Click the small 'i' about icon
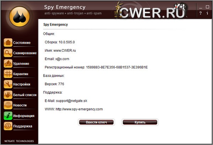Viewport: 213px width, 145px height. pos(207,13)
